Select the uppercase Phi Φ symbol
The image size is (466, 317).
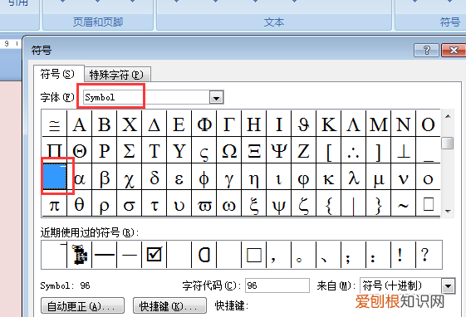pyautogui.click(x=204, y=124)
